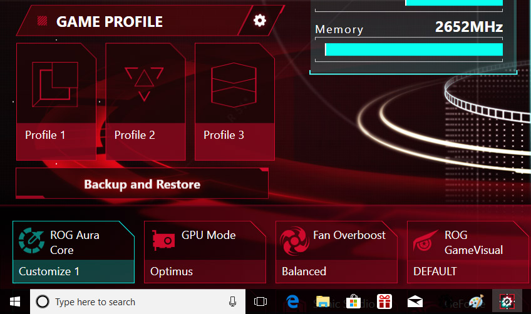The height and width of the screenshot is (314, 531).
Task: Select the Profile 3 hexagon icon
Action: click(x=234, y=84)
